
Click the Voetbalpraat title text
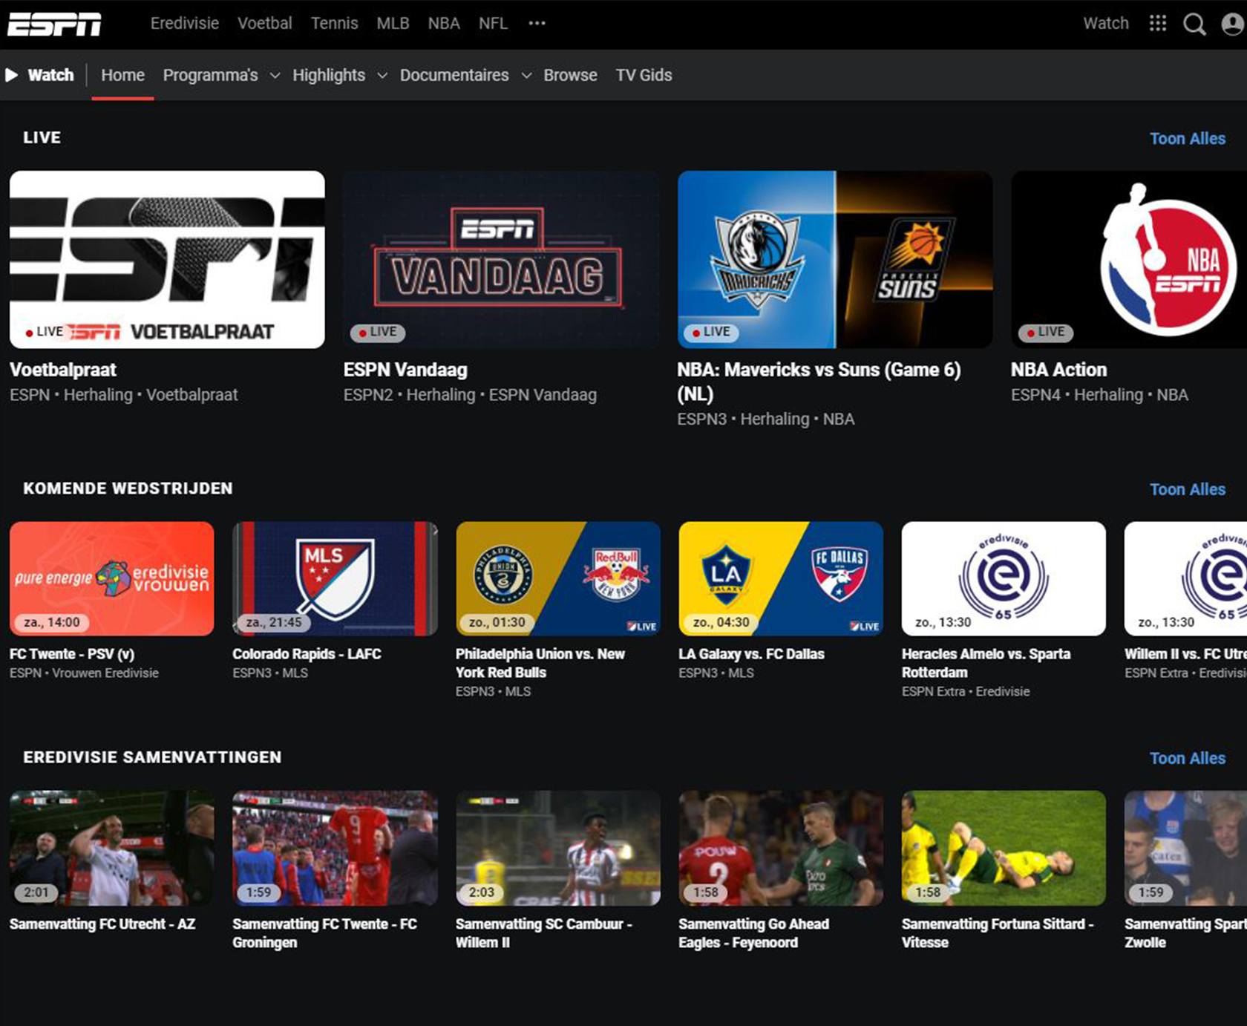pyautogui.click(x=63, y=370)
